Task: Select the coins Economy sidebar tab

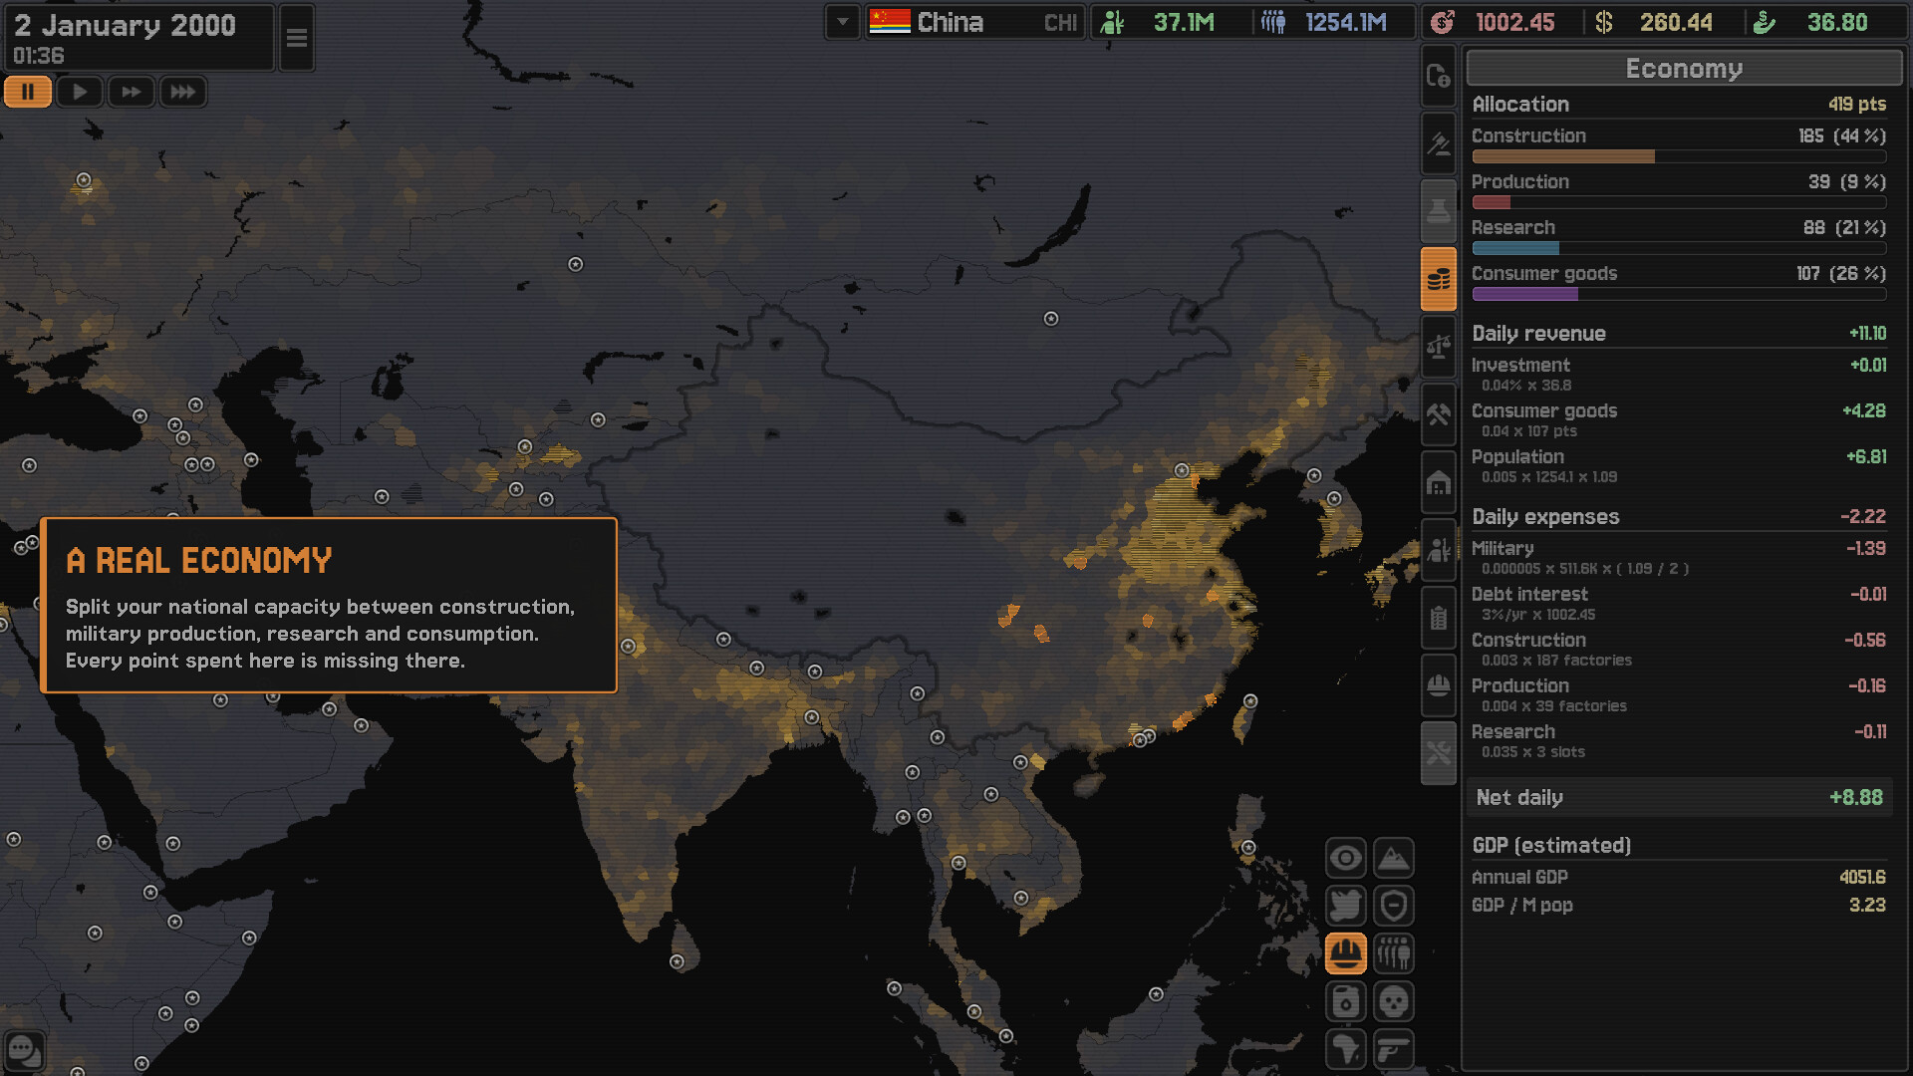Action: click(1438, 279)
